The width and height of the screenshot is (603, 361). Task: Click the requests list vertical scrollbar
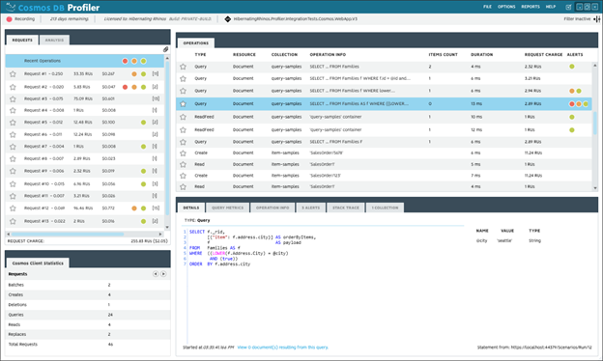pos(167,138)
